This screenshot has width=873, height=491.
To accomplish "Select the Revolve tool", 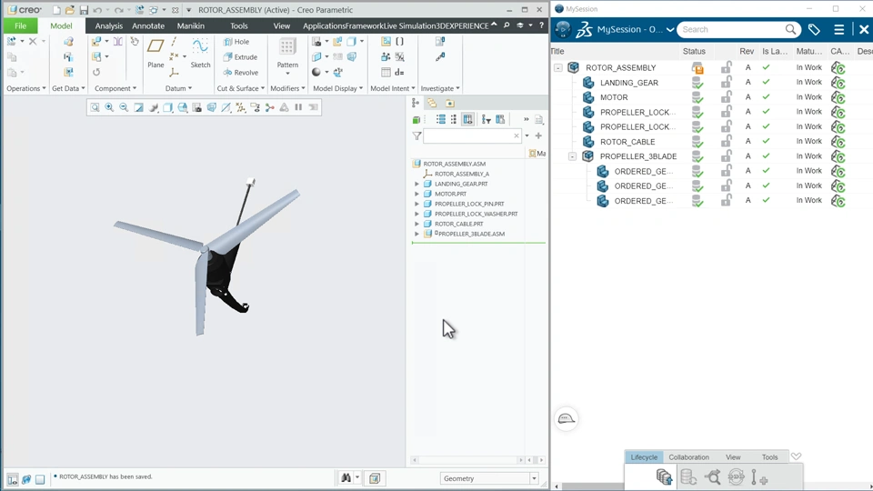I will (x=240, y=73).
